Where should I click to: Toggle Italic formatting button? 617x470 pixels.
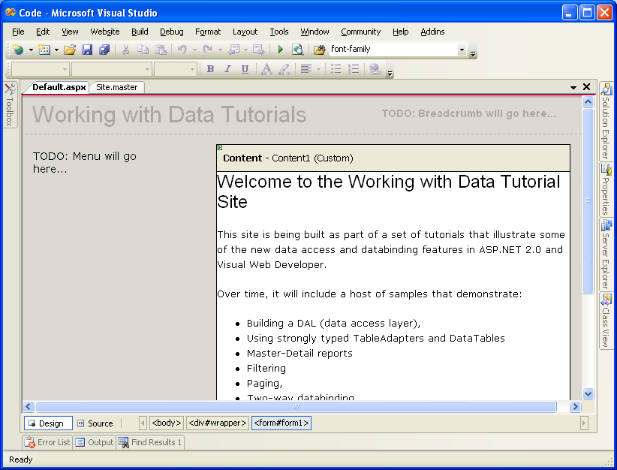click(227, 69)
